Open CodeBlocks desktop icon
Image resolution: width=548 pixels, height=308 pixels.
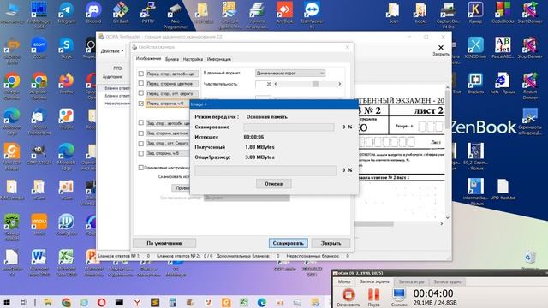click(x=503, y=13)
